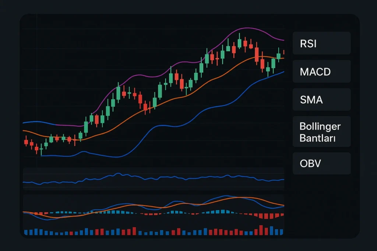The width and height of the screenshot is (377, 251).
Task: Choose the SMA indicator
Action: 321,100
